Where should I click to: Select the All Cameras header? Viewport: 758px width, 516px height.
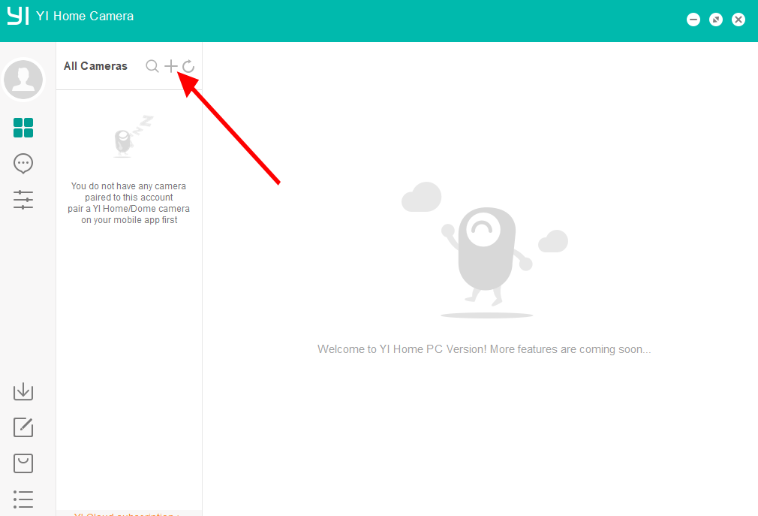click(x=95, y=66)
